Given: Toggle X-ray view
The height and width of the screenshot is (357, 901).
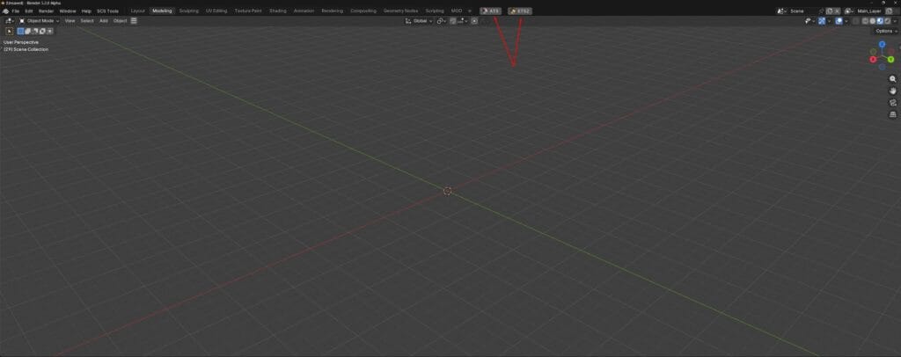Looking at the screenshot, I should pyautogui.click(x=856, y=20).
